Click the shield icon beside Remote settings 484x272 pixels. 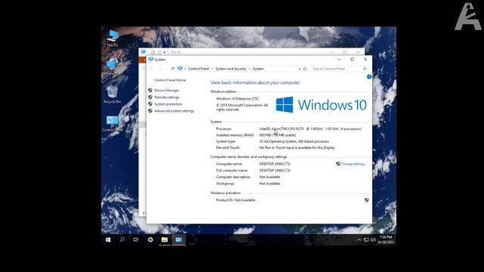150,97
